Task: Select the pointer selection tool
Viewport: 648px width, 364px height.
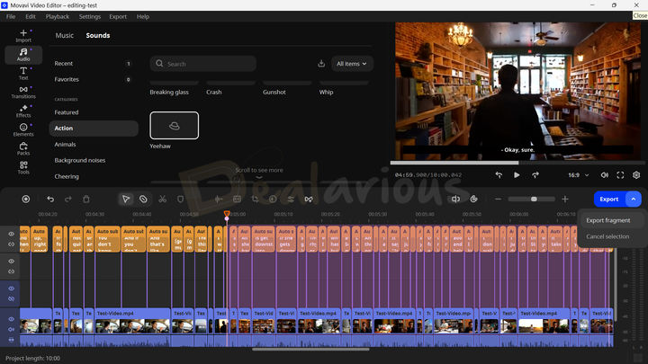Action: (x=126, y=199)
